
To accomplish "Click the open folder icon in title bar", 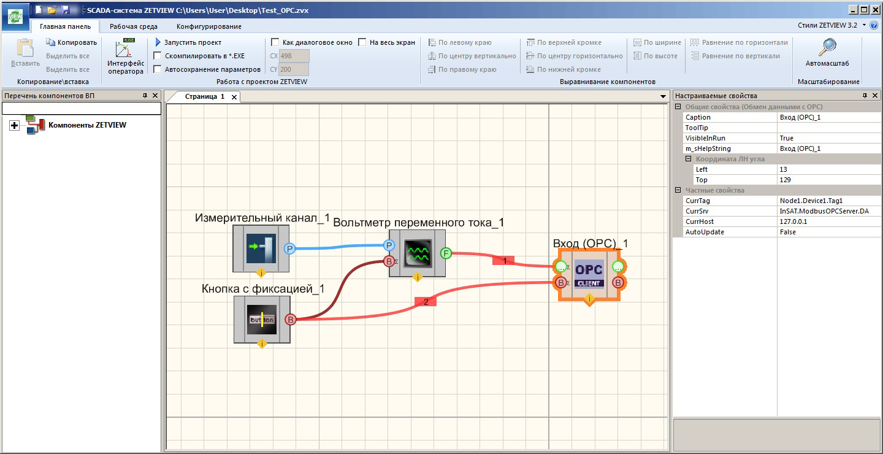I will coord(52,10).
